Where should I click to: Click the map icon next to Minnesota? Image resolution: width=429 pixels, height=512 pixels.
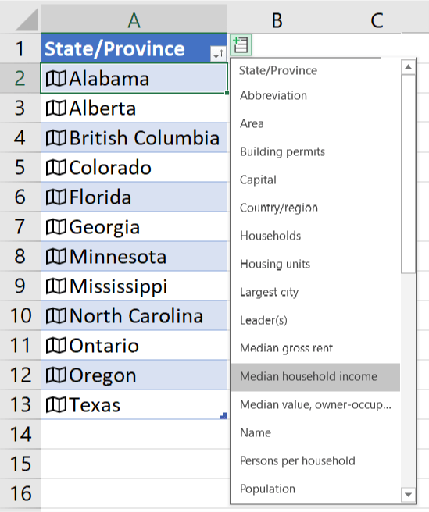pyautogui.click(x=56, y=256)
